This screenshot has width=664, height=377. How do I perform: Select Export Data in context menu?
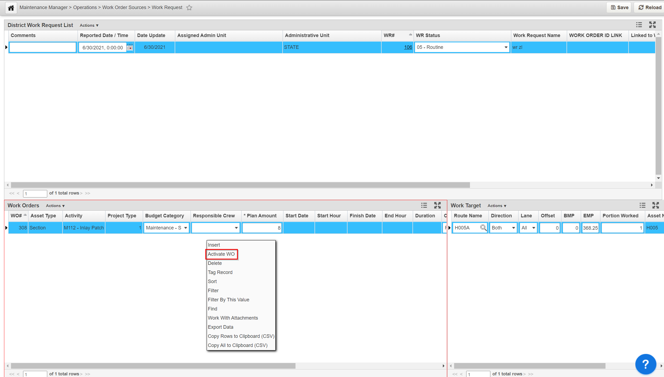(x=220, y=327)
